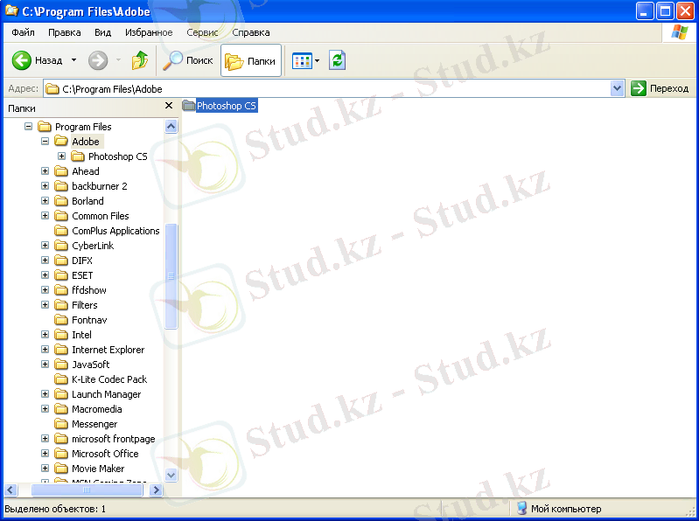Click the Movie Maker folder icon
Viewport: 699px width, 521px height.
click(x=61, y=469)
